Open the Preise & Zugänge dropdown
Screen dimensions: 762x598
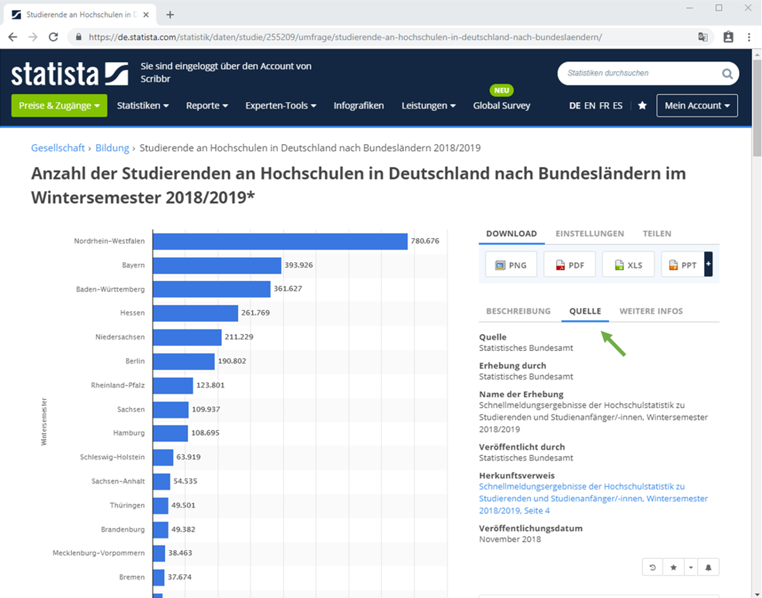59,105
